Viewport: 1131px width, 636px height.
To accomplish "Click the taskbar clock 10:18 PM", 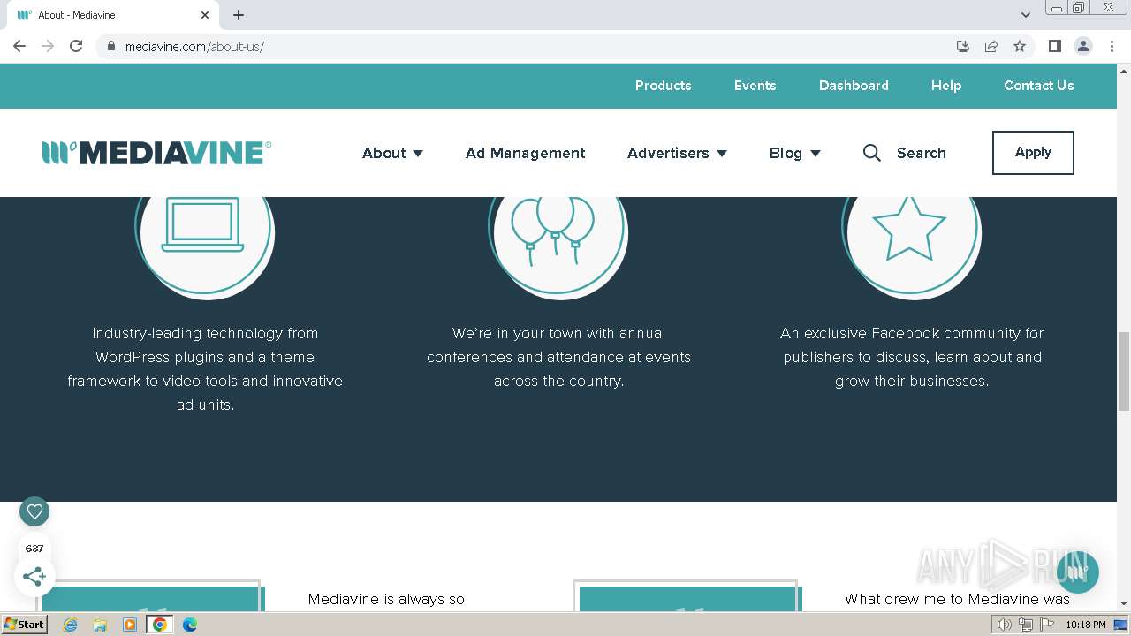I will pyautogui.click(x=1086, y=625).
